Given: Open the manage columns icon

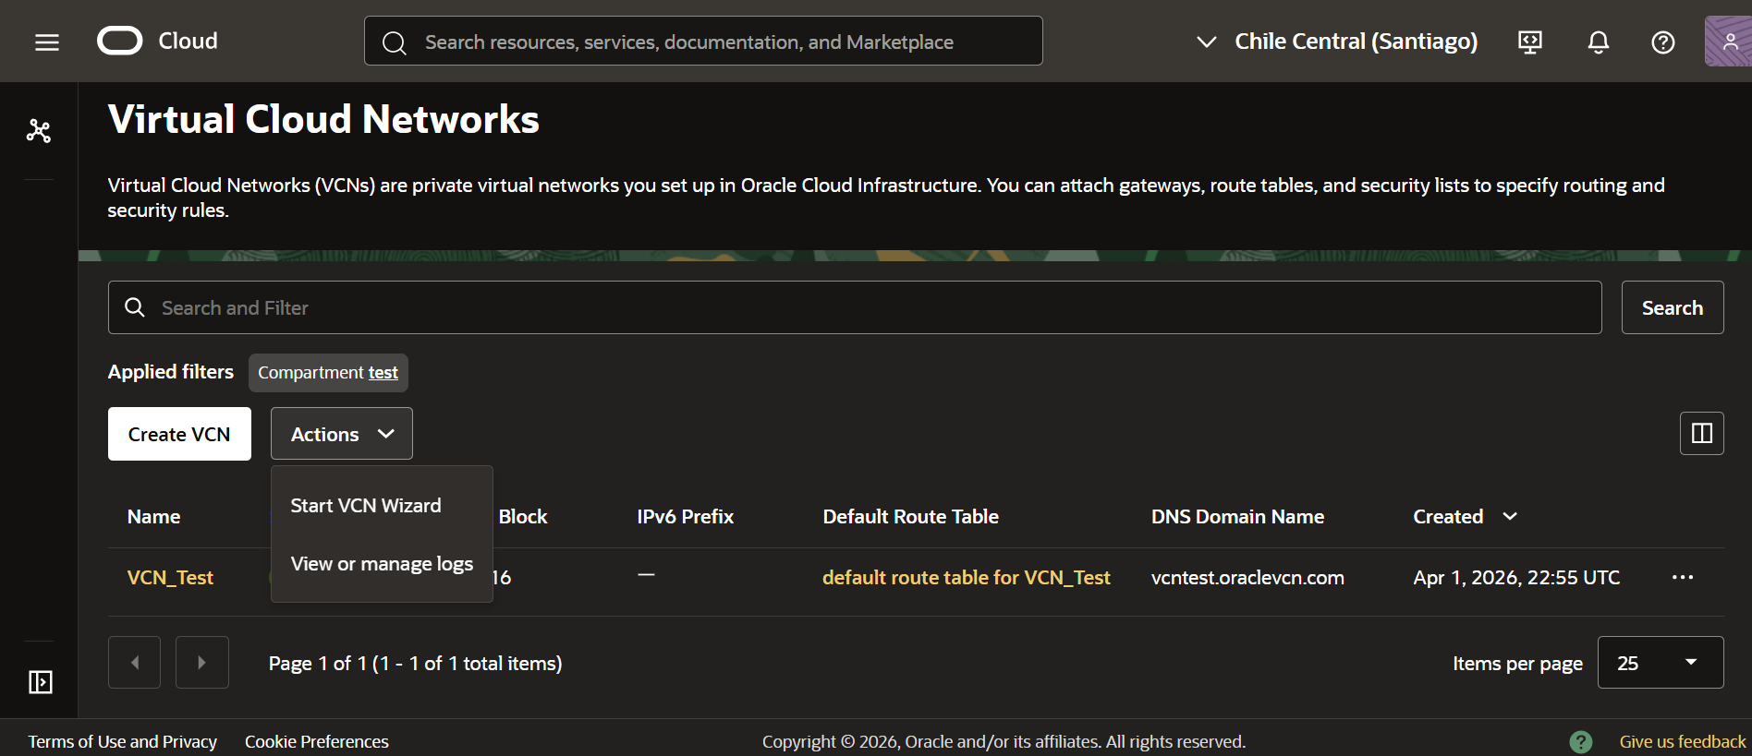Looking at the screenshot, I should (x=1701, y=433).
